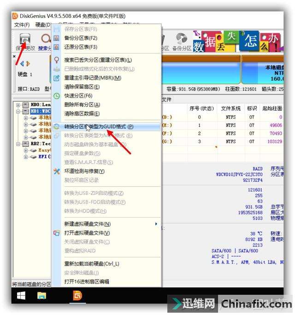295x315 pixels.
Task: Close the disk panel with small x
Action: pos(14,56)
